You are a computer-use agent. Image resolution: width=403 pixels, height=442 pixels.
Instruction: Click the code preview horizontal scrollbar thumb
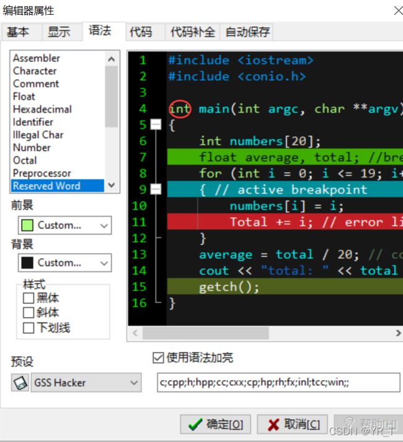pos(206,333)
